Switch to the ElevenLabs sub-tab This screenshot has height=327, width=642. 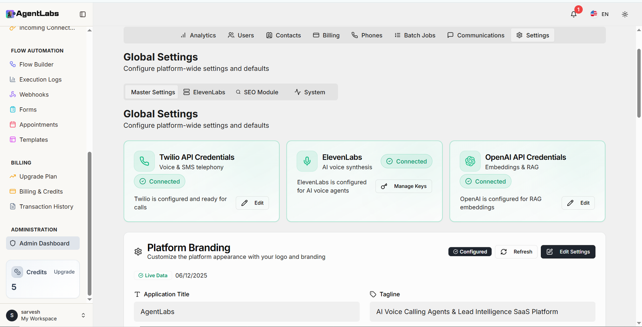point(204,92)
